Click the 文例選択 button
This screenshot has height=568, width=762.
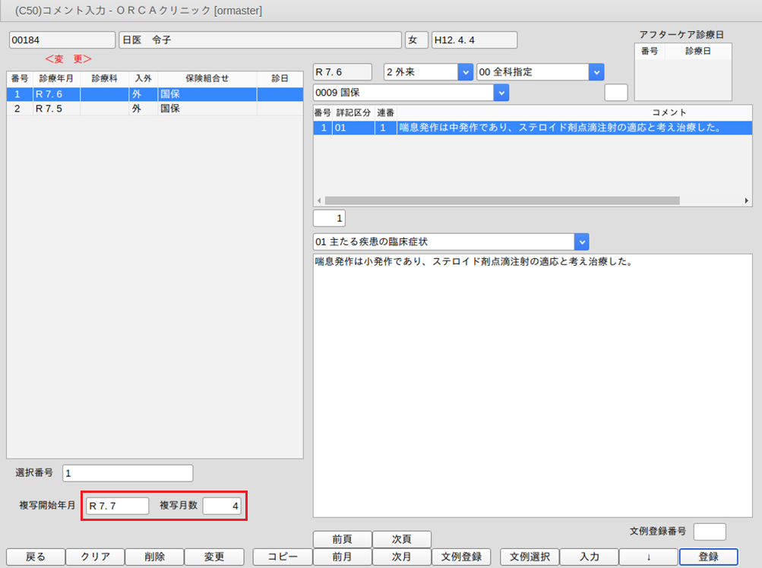[x=529, y=557]
